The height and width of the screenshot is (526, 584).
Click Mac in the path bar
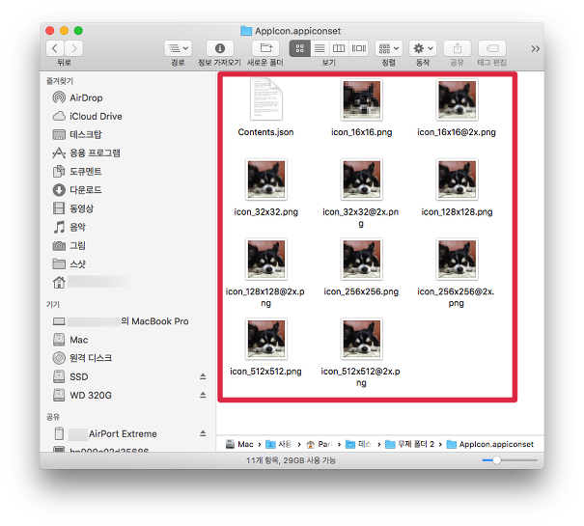239,444
